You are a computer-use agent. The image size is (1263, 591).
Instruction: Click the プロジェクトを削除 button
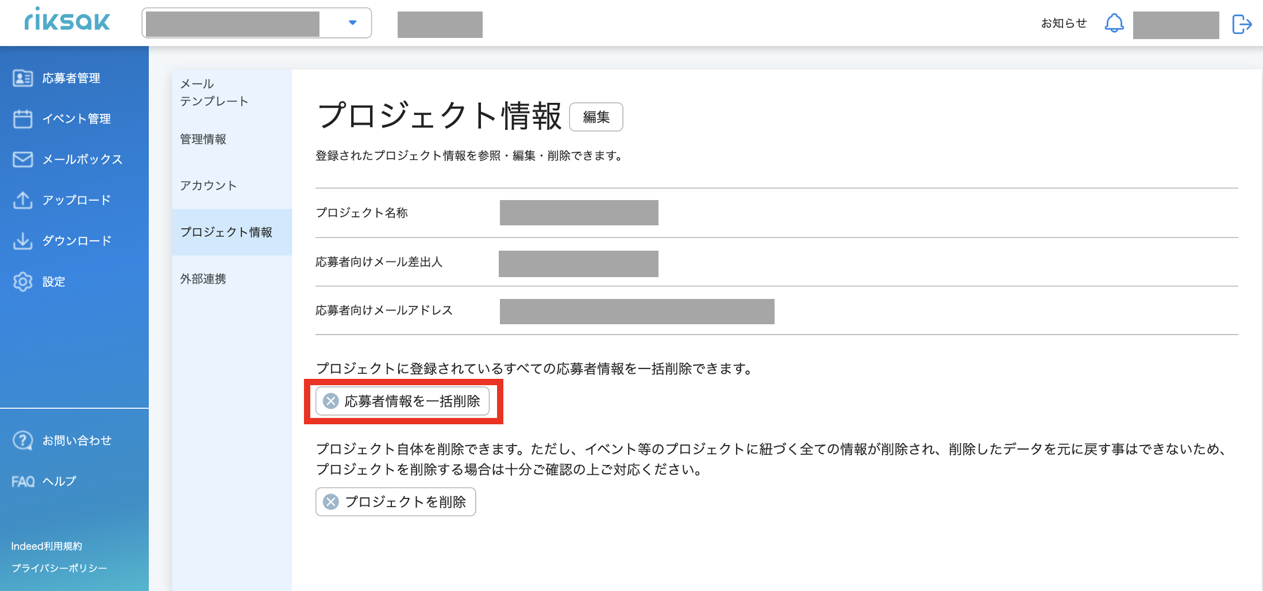[x=395, y=502]
